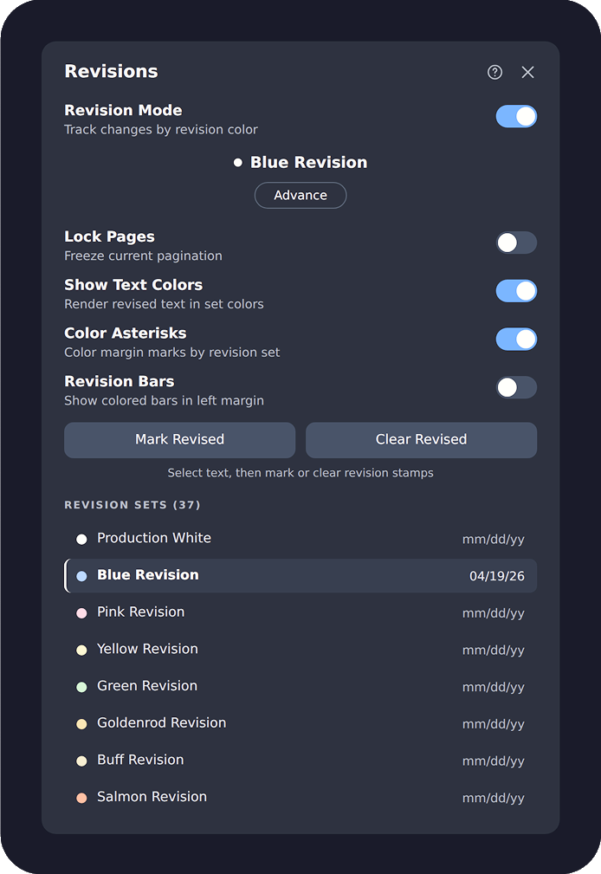Close the Revisions panel
Screen dimensions: 601x874
(527, 72)
